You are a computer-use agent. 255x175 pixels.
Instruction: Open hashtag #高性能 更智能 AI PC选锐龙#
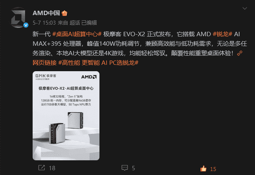98,62
